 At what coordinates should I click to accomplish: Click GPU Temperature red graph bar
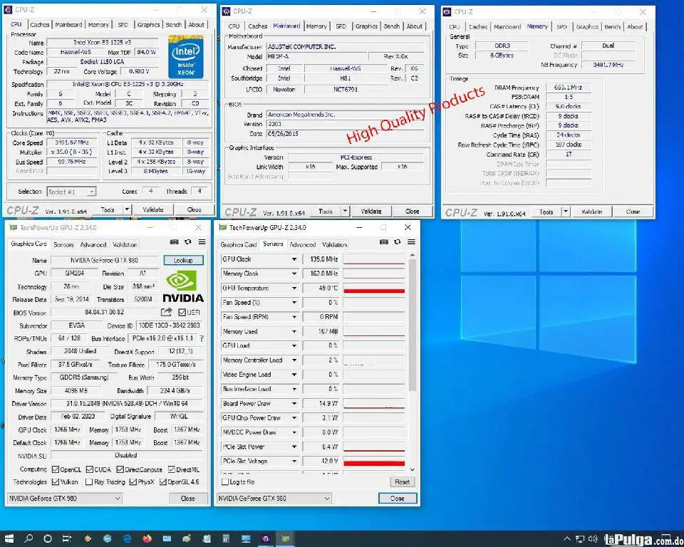(x=374, y=291)
